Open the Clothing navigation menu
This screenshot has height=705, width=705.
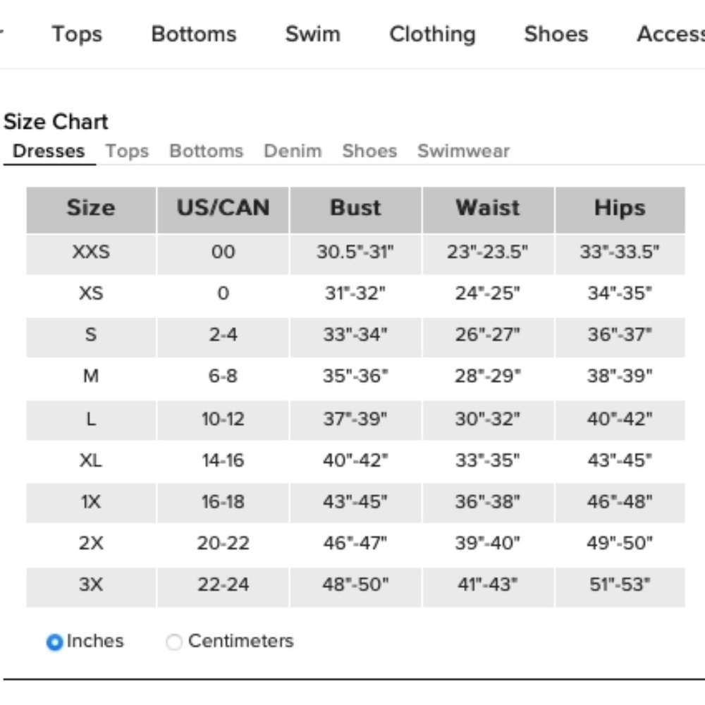tap(433, 35)
